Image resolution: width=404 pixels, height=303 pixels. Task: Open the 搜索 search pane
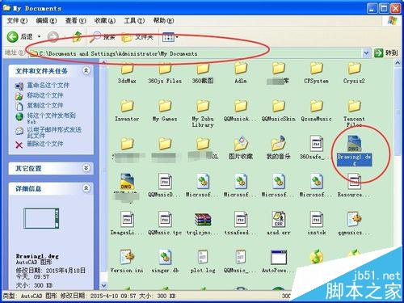103,37
